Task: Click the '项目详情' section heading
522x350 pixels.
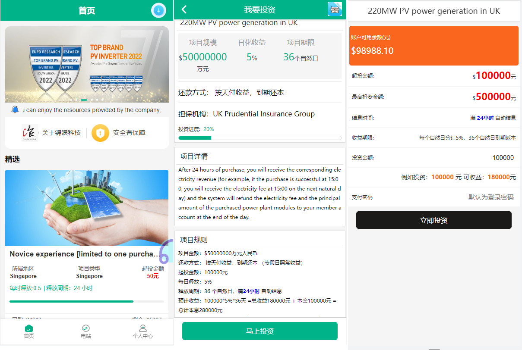Action: [194, 156]
